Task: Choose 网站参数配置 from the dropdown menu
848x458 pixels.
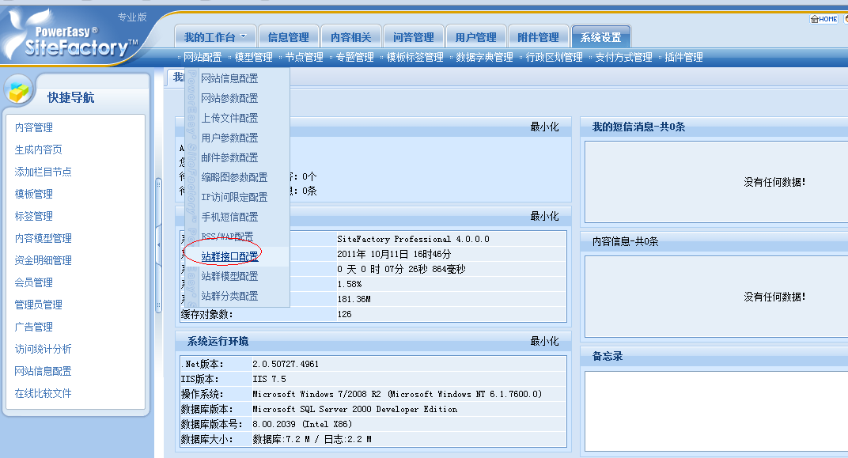Action: tap(229, 98)
